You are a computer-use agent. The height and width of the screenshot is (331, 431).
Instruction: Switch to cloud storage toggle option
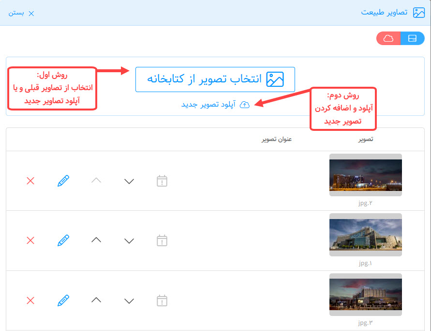[388, 38]
